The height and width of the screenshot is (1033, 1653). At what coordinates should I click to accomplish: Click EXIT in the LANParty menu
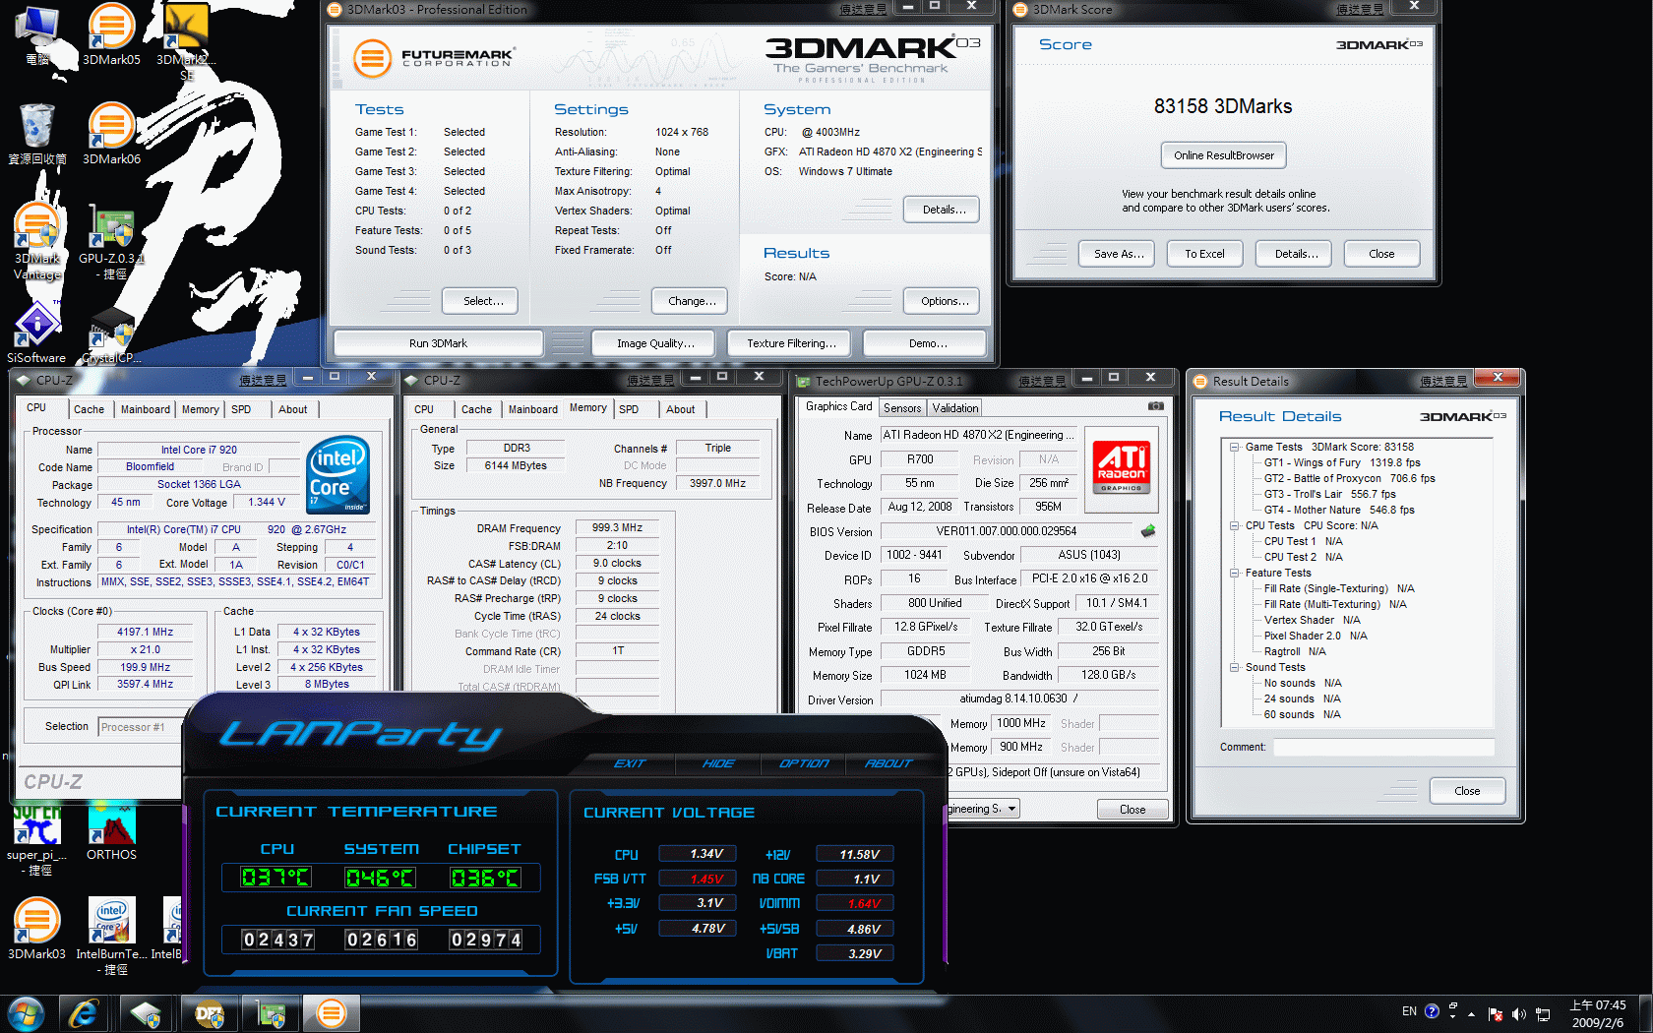pyautogui.click(x=630, y=763)
